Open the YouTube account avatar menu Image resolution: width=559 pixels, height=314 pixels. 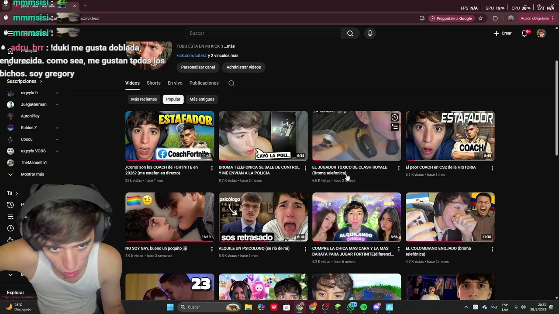coord(541,34)
